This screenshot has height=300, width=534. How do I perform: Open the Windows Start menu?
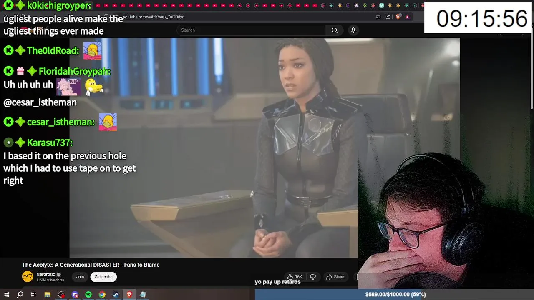(x=7, y=295)
